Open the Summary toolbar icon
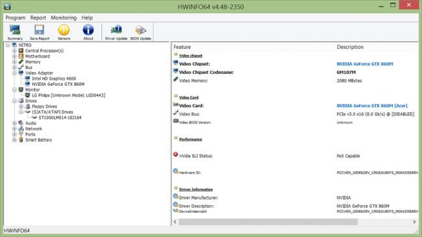 click(15, 32)
